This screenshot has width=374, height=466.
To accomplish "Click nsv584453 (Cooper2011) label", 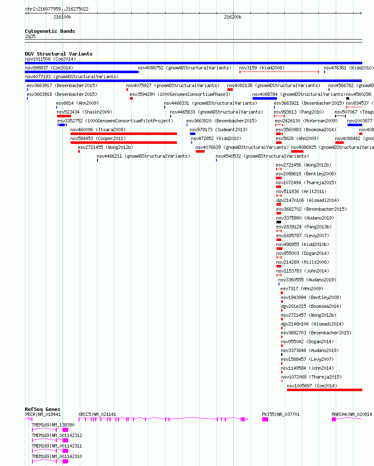I will coord(98,138).
